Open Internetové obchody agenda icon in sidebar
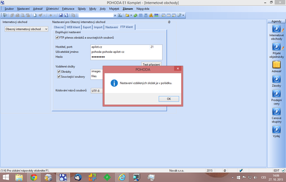The height and width of the screenshot is (182, 286). [276, 29]
